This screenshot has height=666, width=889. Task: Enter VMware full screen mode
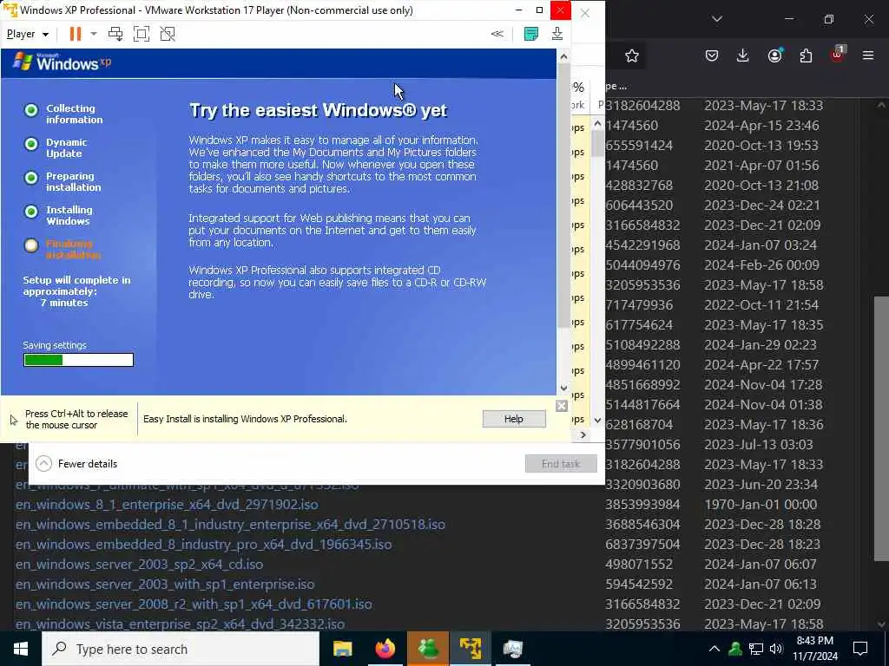click(142, 34)
